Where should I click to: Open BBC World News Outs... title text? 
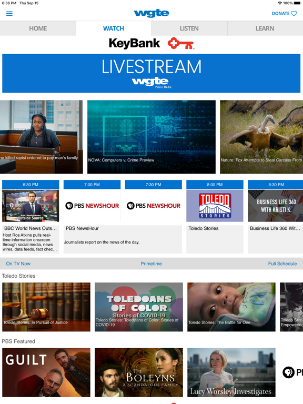[x=30, y=228]
